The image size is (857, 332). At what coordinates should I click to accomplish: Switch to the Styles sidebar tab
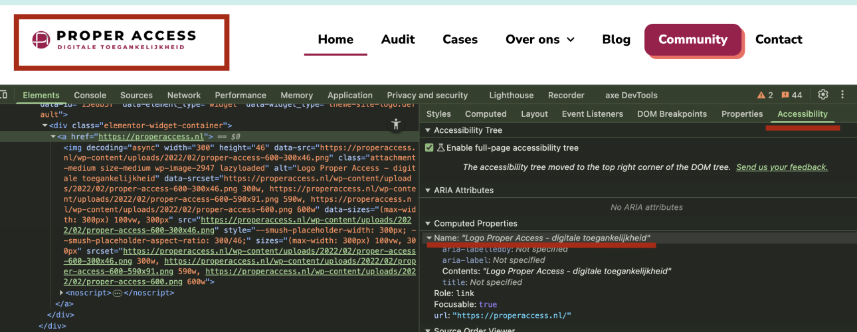tap(438, 114)
